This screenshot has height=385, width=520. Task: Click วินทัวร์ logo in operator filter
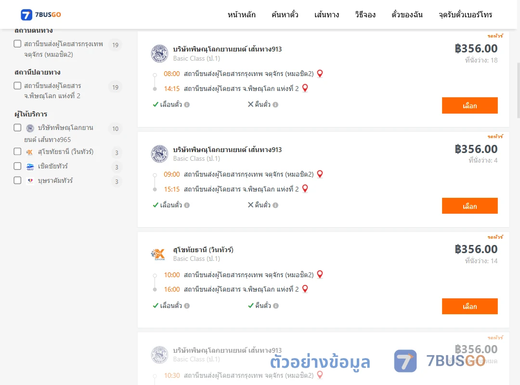coord(30,152)
